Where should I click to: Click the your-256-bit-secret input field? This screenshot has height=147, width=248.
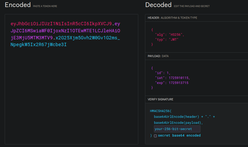(x=177, y=129)
